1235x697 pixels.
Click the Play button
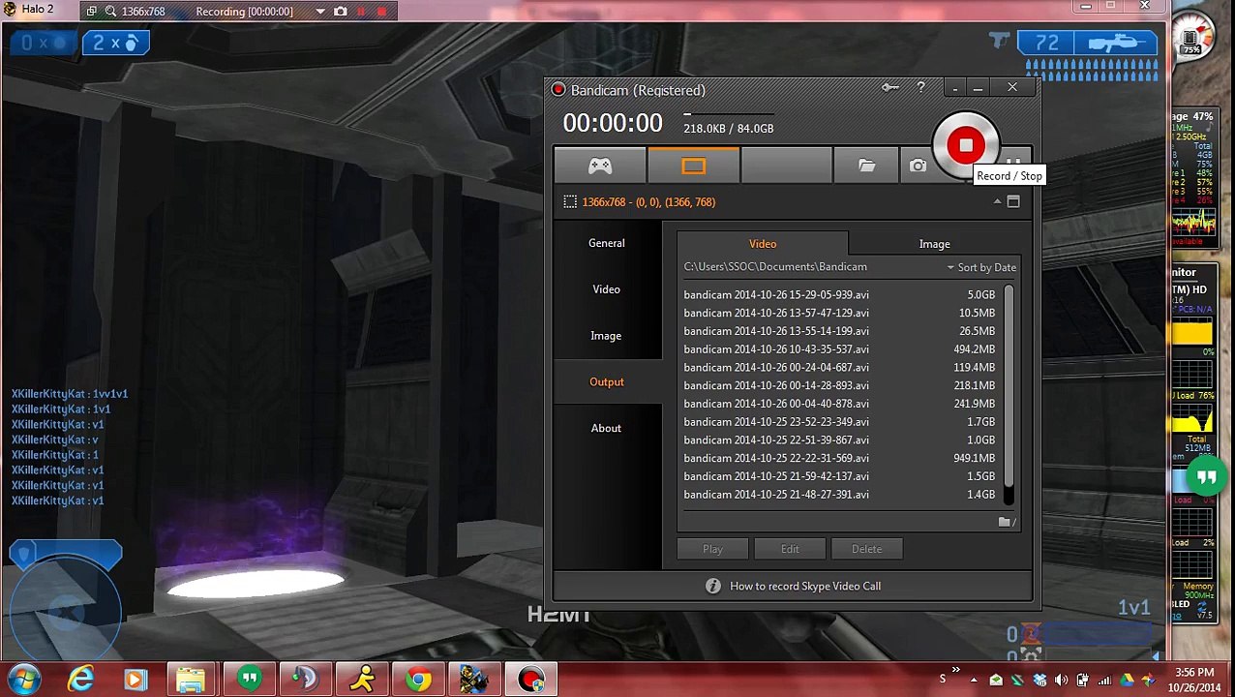coord(712,549)
